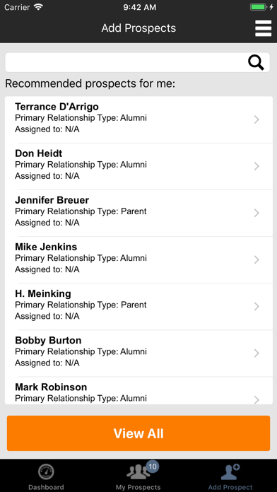The width and height of the screenshot is (277, 492).
Task: Switch to My Prospects tab label
Action: tap(138, 487)
